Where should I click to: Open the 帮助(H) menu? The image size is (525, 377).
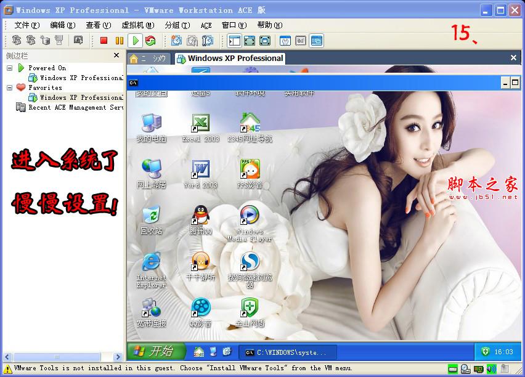270,25
